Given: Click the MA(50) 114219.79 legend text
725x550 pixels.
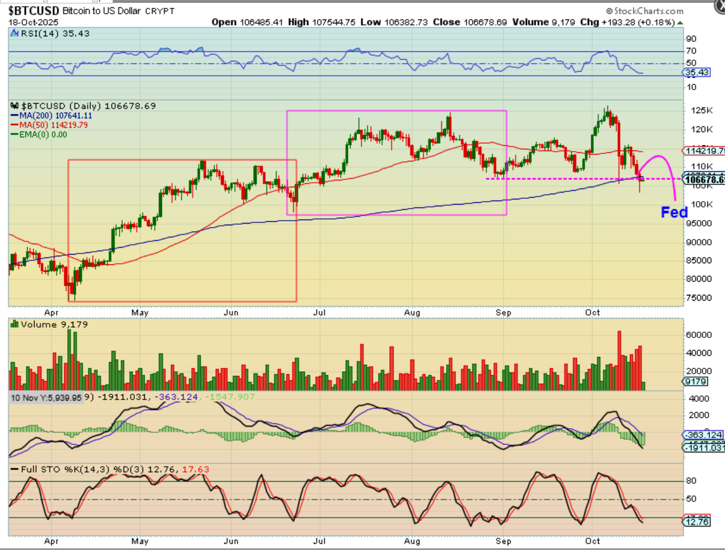Looking at the screenshot, I should pos(53,125).
